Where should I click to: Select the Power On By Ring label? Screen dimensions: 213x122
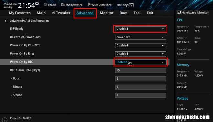[22, 54]
